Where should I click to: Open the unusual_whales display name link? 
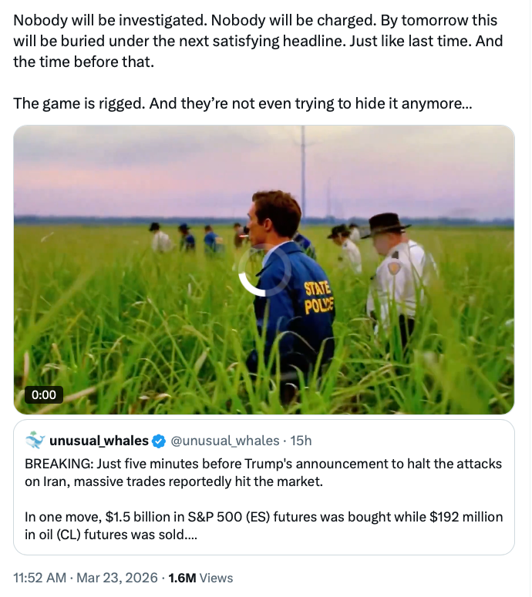point(99,441)
